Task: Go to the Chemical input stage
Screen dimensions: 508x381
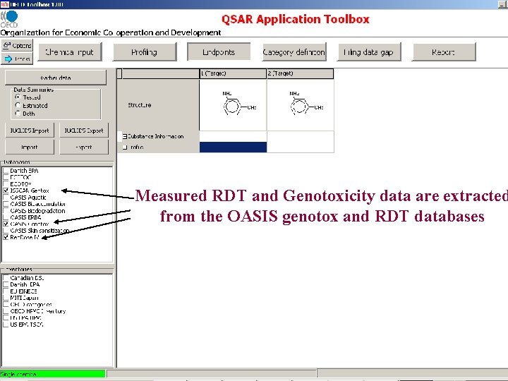Action: [70, 52]
